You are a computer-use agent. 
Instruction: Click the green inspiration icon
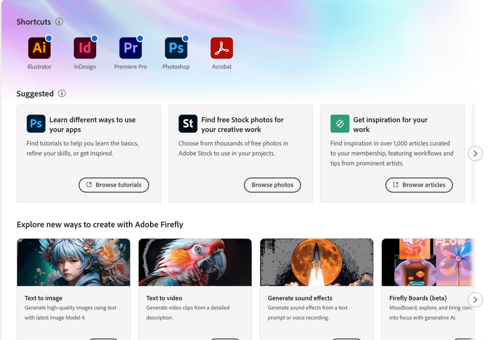pyautogui.click(x=340, y=124)
